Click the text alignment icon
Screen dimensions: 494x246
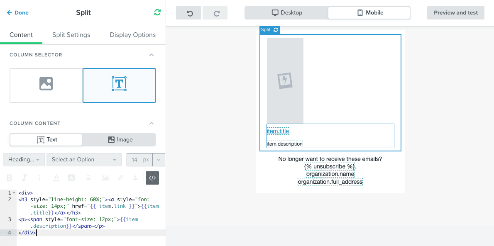coord(88,178)
